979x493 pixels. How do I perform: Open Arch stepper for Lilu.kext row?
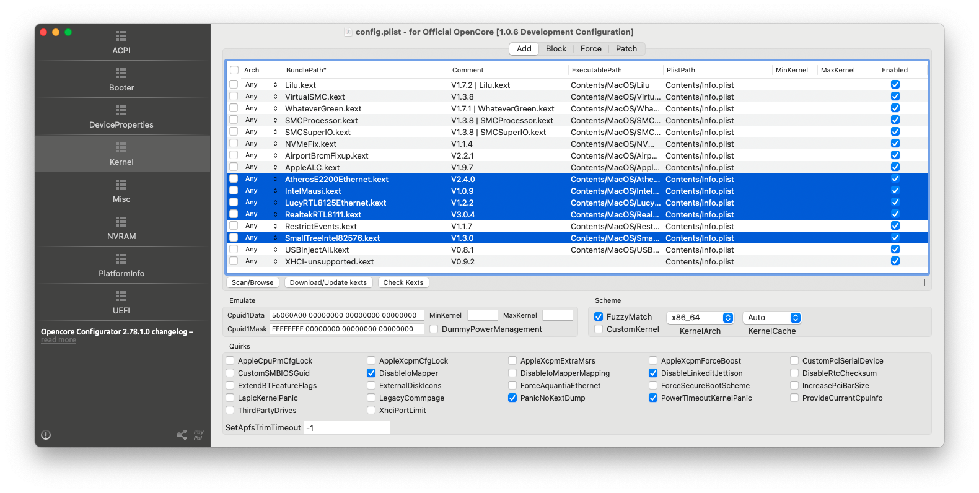coord(275,85)
